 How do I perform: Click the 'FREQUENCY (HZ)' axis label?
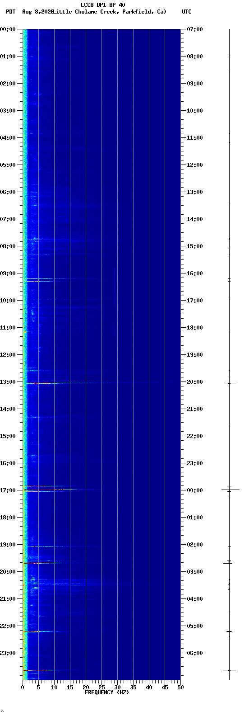[x=107, y=692]
